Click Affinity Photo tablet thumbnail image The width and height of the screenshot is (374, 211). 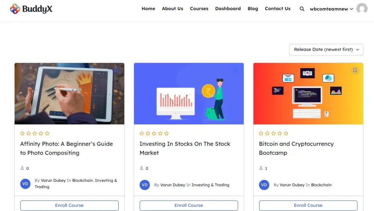tap(69, 94)
